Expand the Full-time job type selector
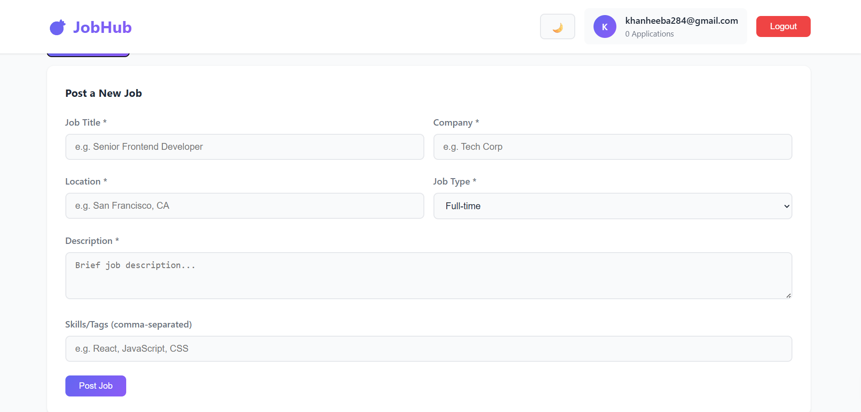The height and width of the screenshot is (412, 861). (x=612, y=206)
